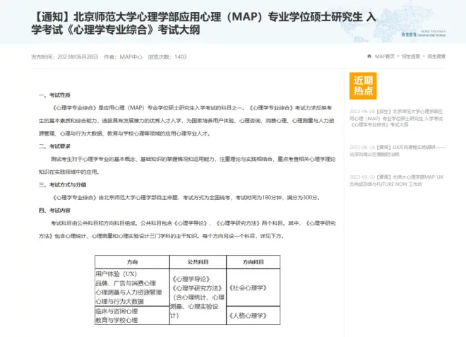This screenshot has height=337, width=466.
Task: Click the 用户体验（UX） table row entry
Action: [115, 273]
